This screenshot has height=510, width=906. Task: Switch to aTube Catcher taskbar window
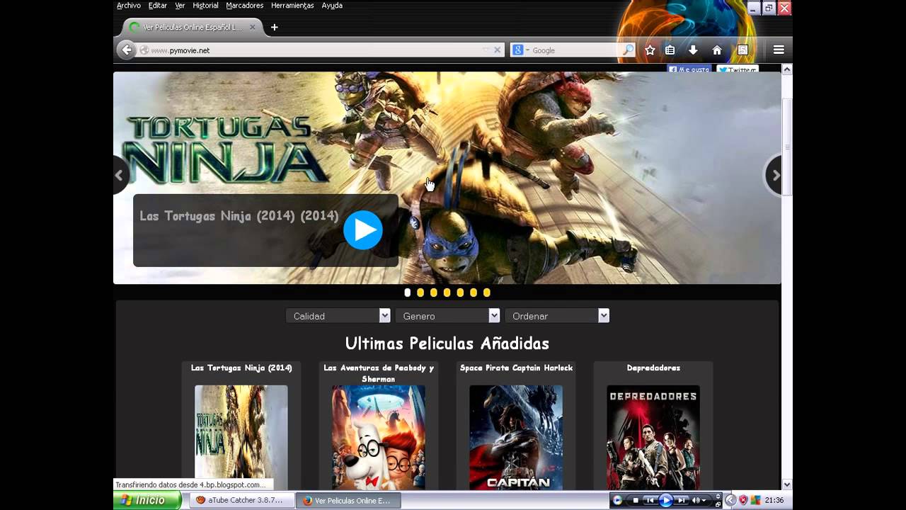tap(241, 500)
